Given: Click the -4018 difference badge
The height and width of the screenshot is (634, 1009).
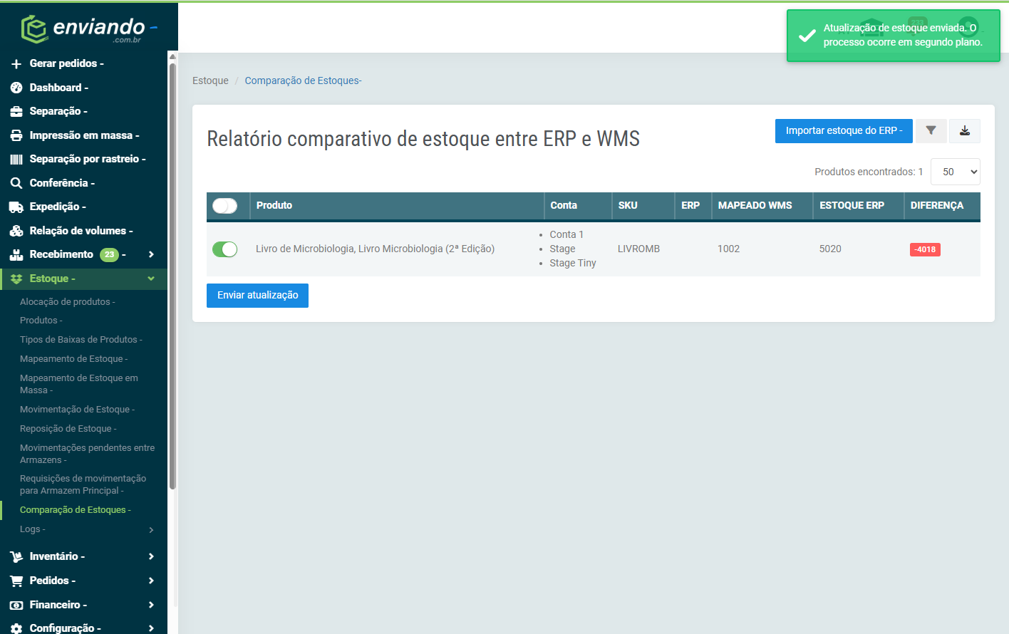Looking at the screenshot, I should [x=925, y=249].
